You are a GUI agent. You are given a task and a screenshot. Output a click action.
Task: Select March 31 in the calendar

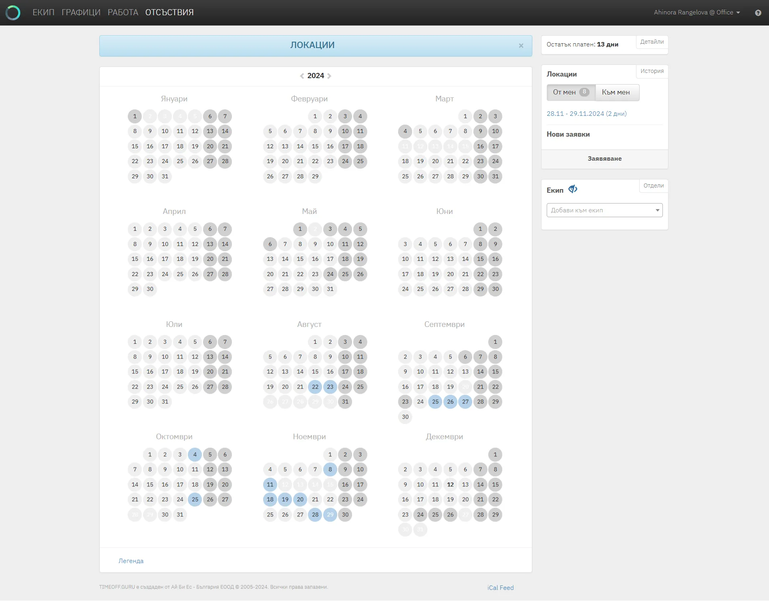pos(495,177)
